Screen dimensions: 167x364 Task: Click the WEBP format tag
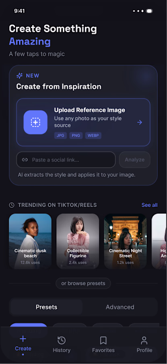(x=93, y=135)
